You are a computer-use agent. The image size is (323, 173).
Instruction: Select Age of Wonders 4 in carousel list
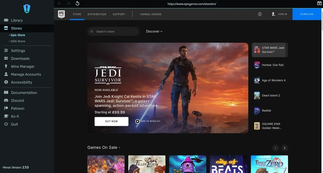point(270,80)
